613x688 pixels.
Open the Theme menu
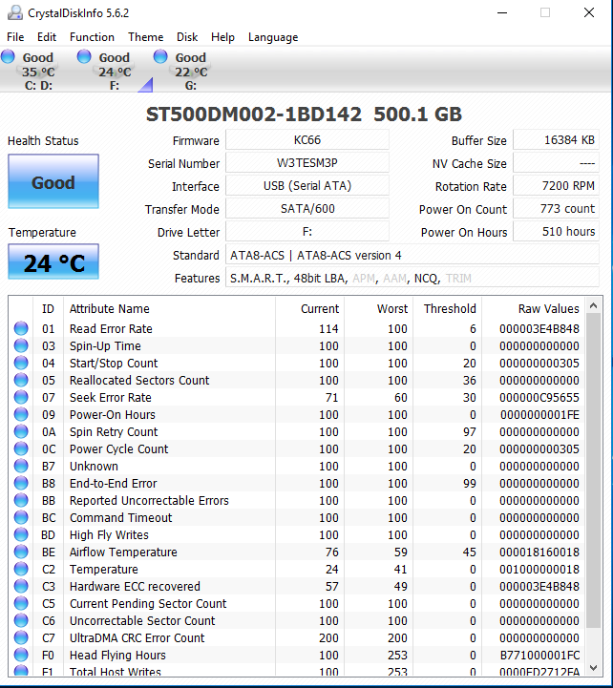tap(145, 37)
